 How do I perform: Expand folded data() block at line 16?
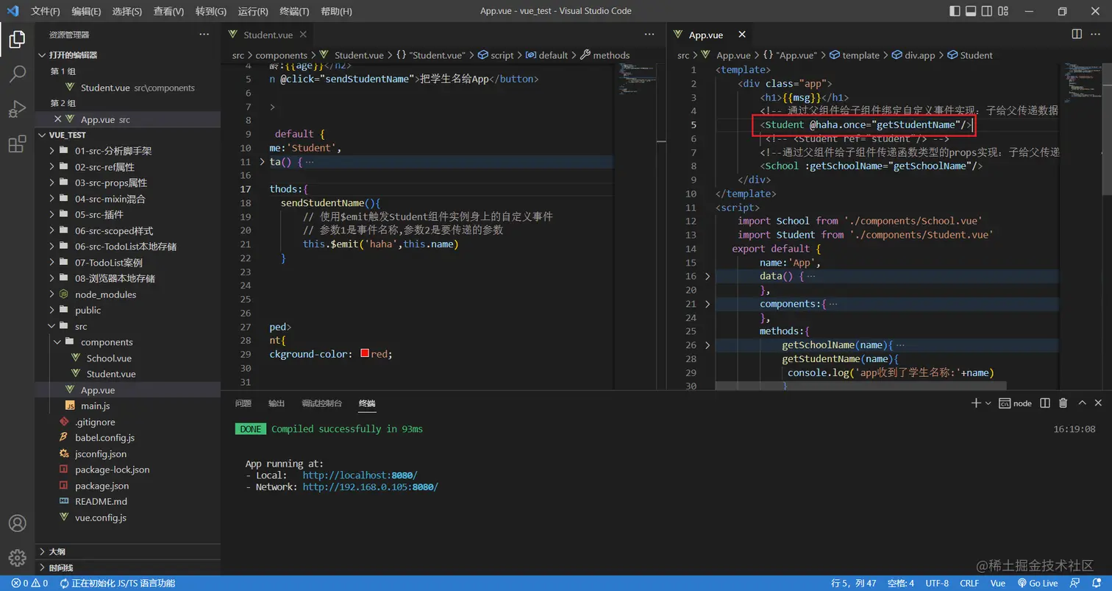click(x=708, y=277)
